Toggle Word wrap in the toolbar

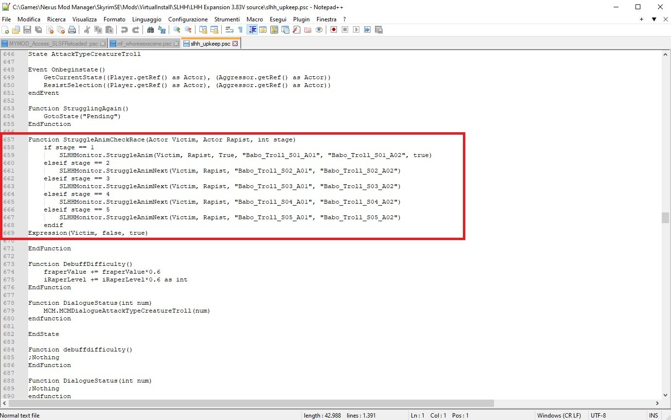[229, 30]
